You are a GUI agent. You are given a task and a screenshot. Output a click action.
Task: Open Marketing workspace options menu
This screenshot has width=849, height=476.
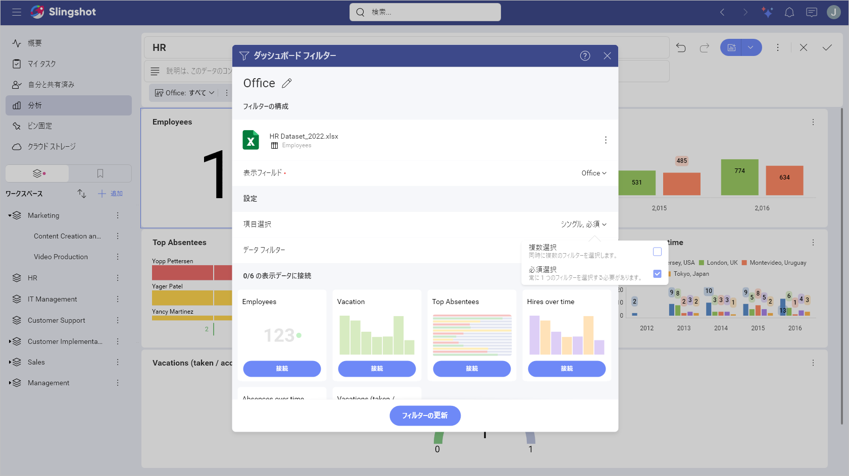click(x=118, y=215)
